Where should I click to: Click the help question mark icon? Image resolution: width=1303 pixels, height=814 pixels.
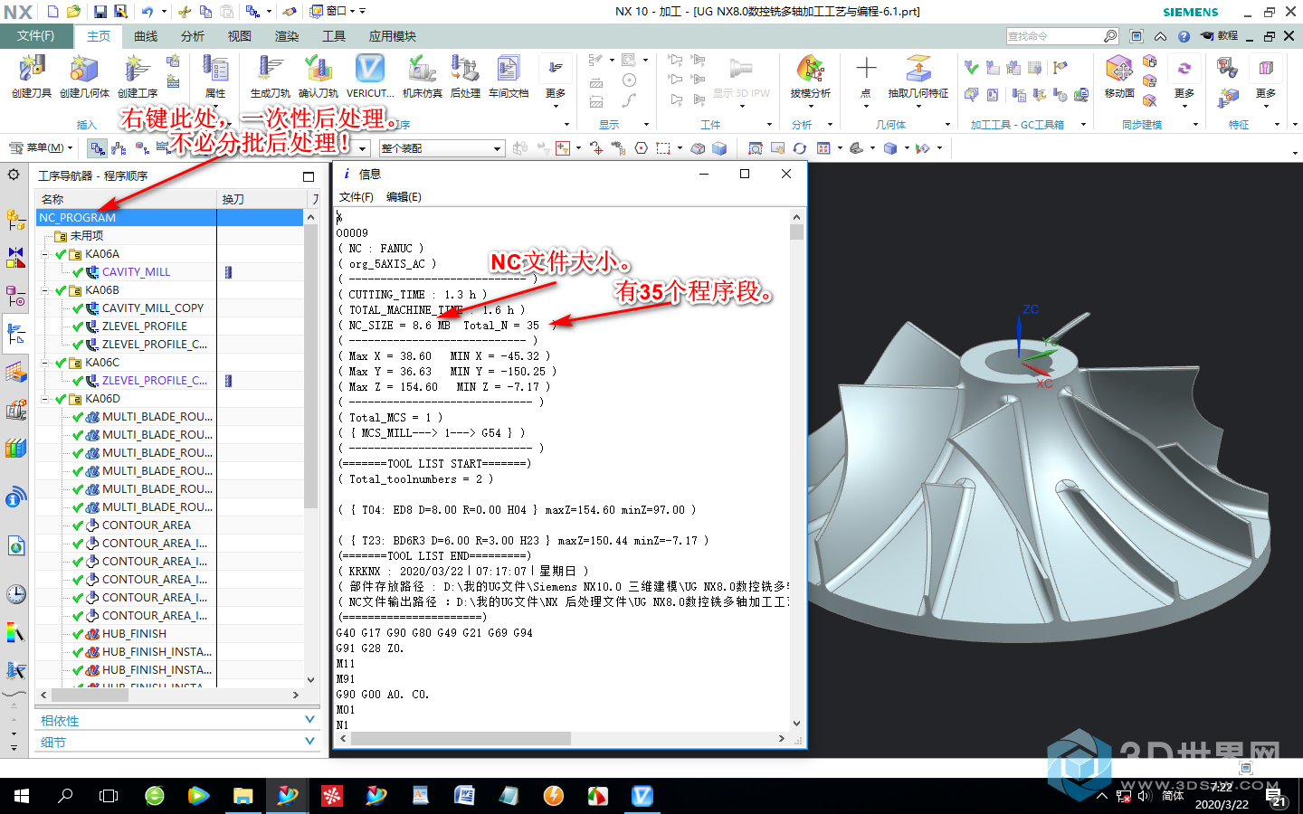click(1184, 36)
